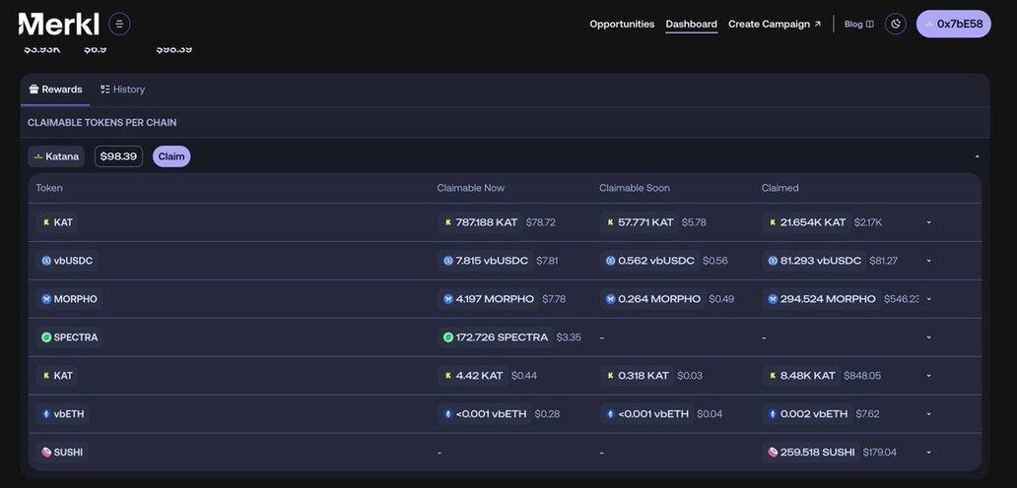Click the Merkl logo

coord(59,24)
